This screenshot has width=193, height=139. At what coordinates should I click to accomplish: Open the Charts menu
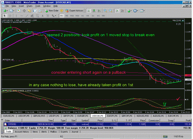[x=30, y=6]
